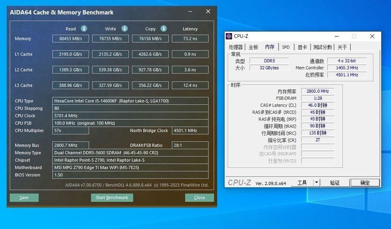This screenshot has height=229, width=391.
Task: Click the Memory Read value 80453 MB/s
Action: point(70,38)
